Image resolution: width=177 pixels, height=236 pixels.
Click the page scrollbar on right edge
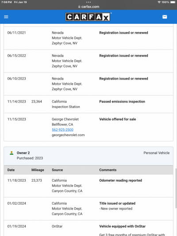coord(176,188)
